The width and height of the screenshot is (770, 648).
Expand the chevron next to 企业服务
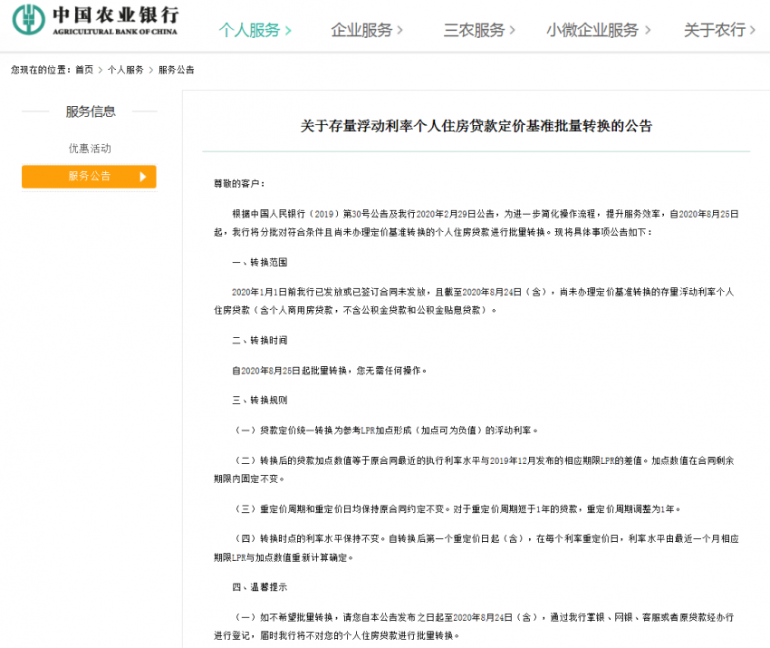pyautogui.click(x=398, y=30)
